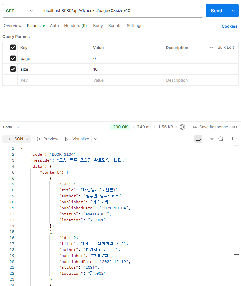Switch to the Params tab
Image resolution: width=241 pixels, height=286 pixels.
pos(36,26)
